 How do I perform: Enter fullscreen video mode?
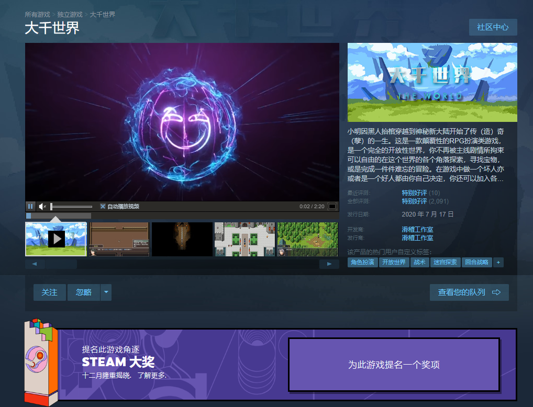coord(332,206)
